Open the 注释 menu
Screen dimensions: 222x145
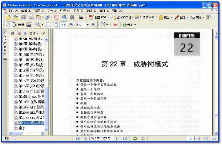[x=65, y=11]
